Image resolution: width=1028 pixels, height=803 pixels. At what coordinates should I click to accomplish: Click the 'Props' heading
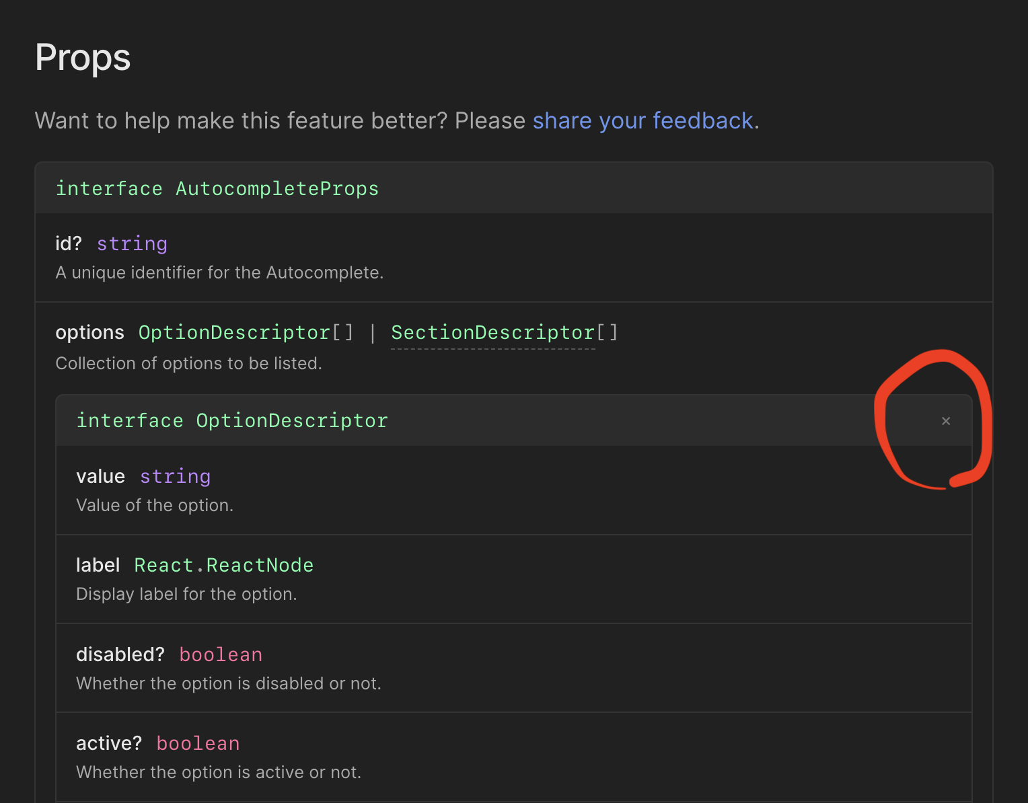83,58
